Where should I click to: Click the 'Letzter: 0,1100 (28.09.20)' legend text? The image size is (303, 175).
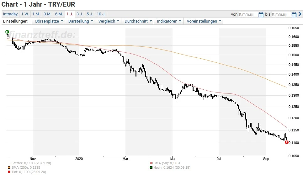tap(31, 163)
